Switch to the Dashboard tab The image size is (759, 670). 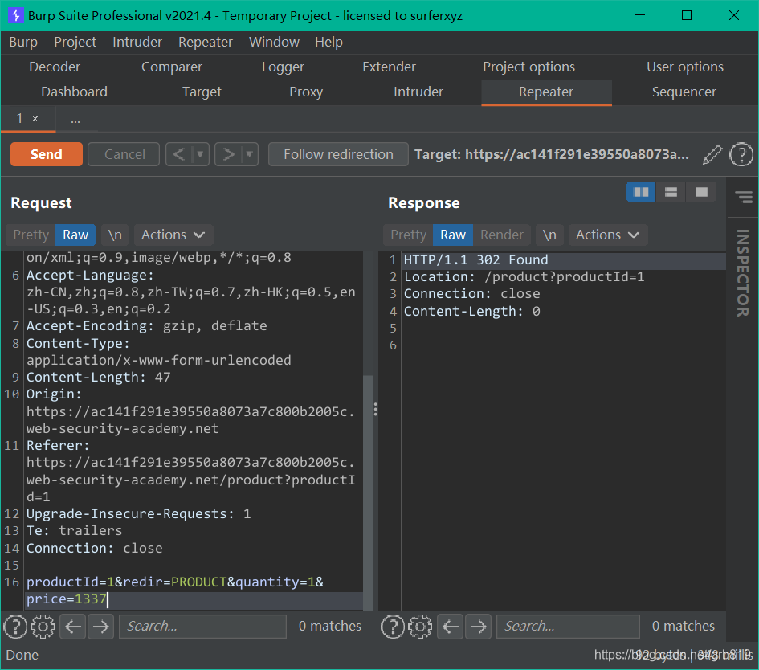tap(75, 92)
